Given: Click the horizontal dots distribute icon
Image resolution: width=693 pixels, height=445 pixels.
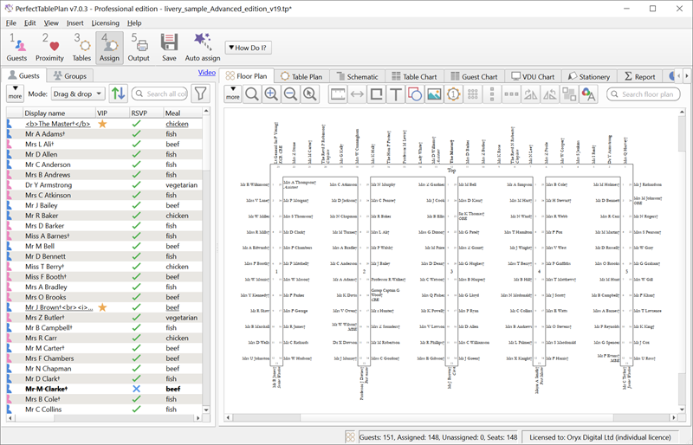Looking at the screenshot, I should point(511,94).
